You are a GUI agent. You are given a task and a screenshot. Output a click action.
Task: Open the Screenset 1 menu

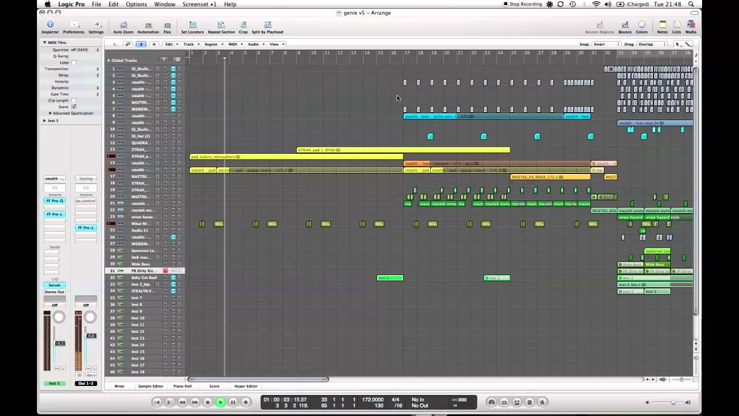coord(199,4)
